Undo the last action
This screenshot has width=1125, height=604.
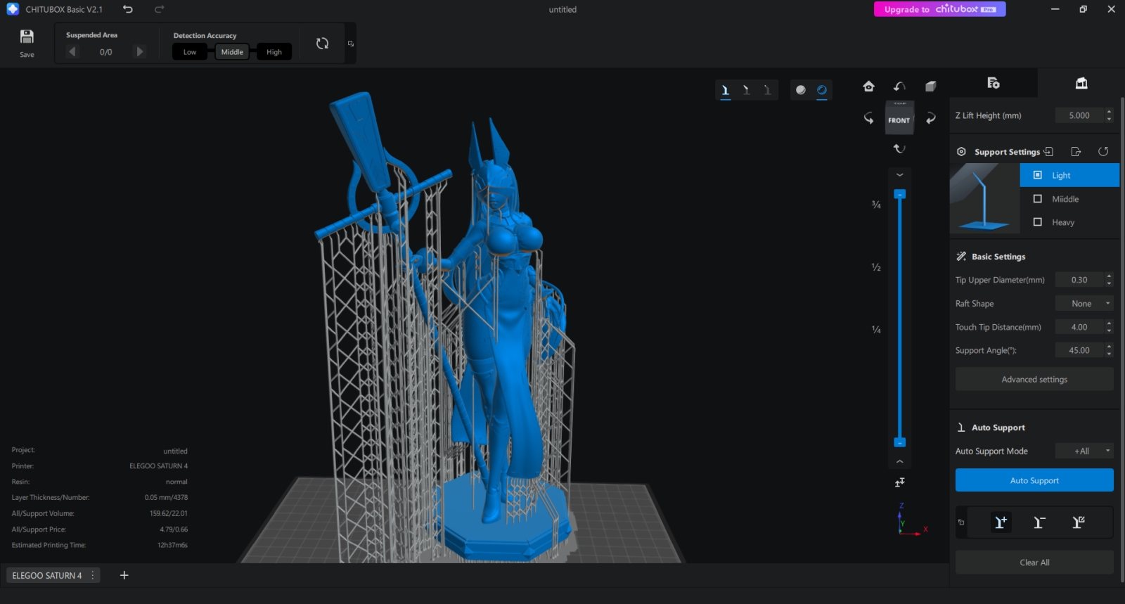(127, 9)
